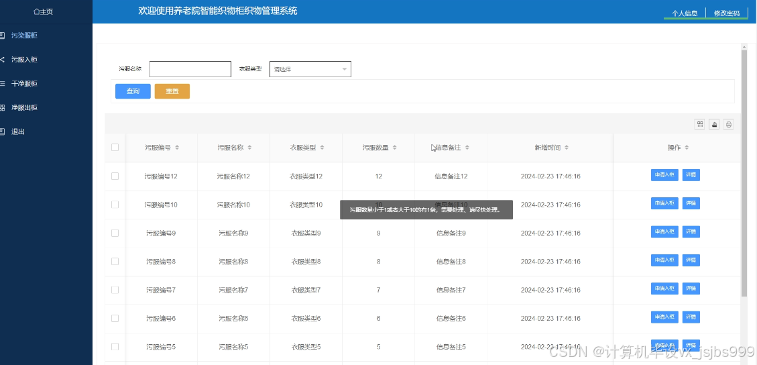Sort by 信息备注 column arrows
The width and height of the screenshot is (757, 365).
tap(467, 148)
